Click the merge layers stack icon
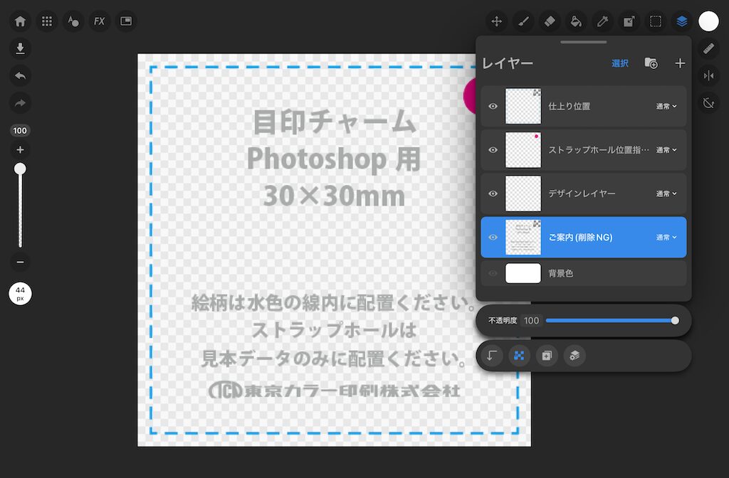 (575, 356)
